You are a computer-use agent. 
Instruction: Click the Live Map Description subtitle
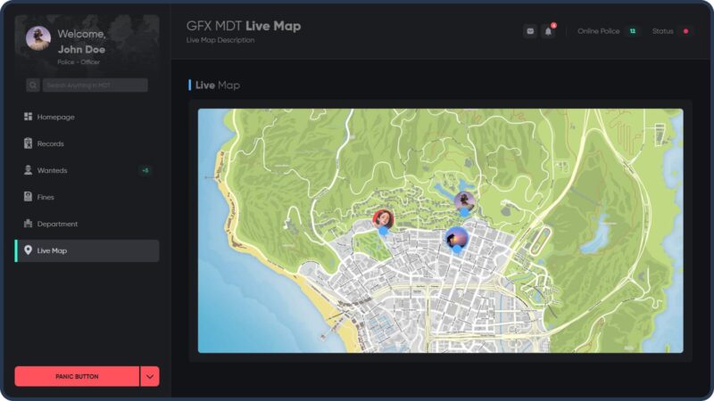[220, 40]
